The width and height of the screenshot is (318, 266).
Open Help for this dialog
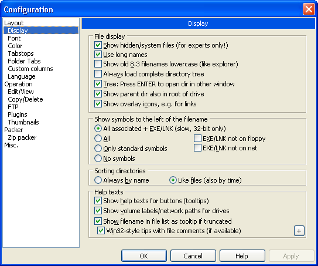[x=242, y=256]
